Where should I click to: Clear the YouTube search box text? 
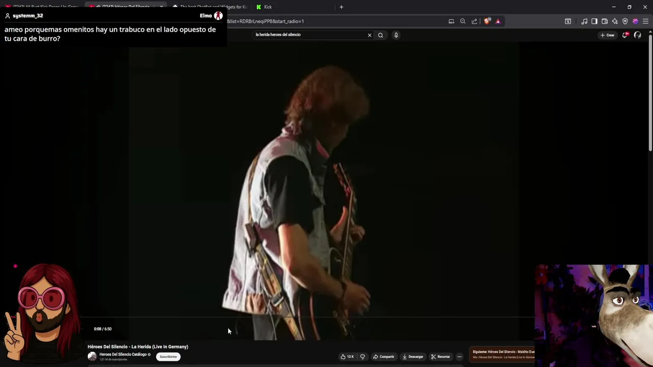point(369,35)
